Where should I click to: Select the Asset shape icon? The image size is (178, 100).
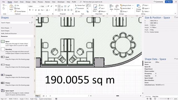[3, 57]
